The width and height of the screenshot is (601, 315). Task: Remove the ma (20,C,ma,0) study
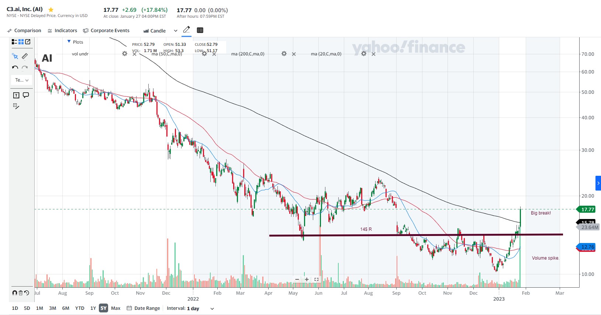(x=373, y=54)
